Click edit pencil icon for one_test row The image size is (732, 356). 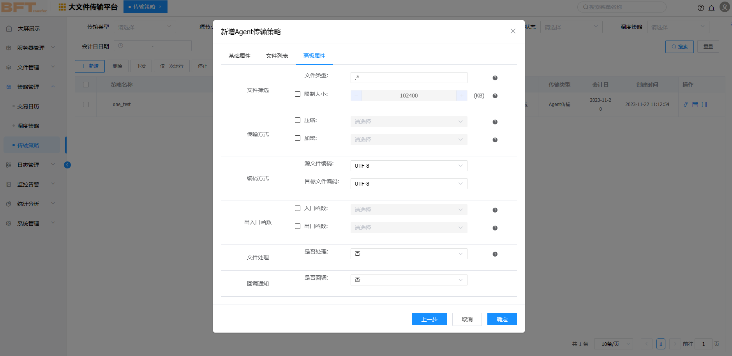(x=686, y=104)
